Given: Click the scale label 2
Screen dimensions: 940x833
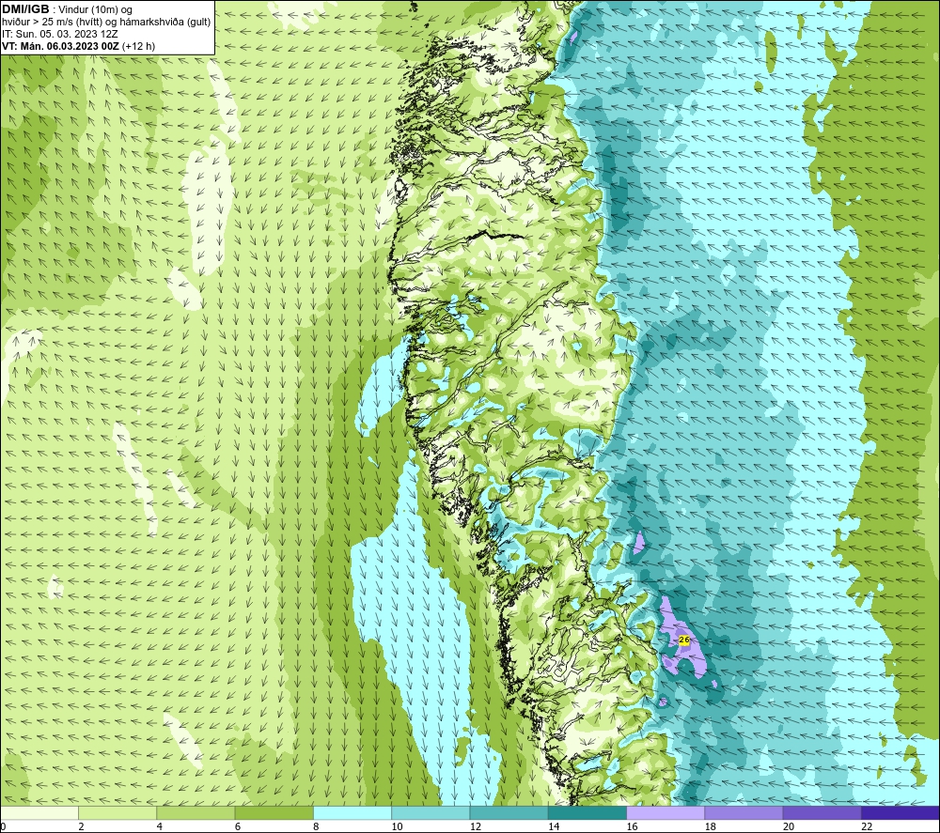Looking at the screenshot, I should point(81,826).
